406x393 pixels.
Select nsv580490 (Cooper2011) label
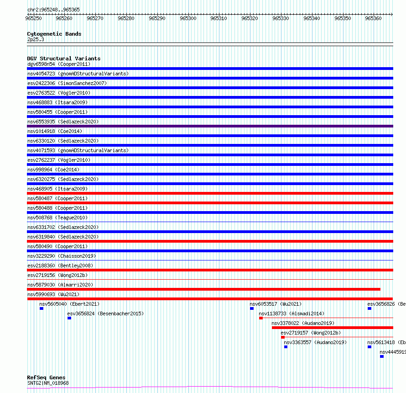(57, 246)
